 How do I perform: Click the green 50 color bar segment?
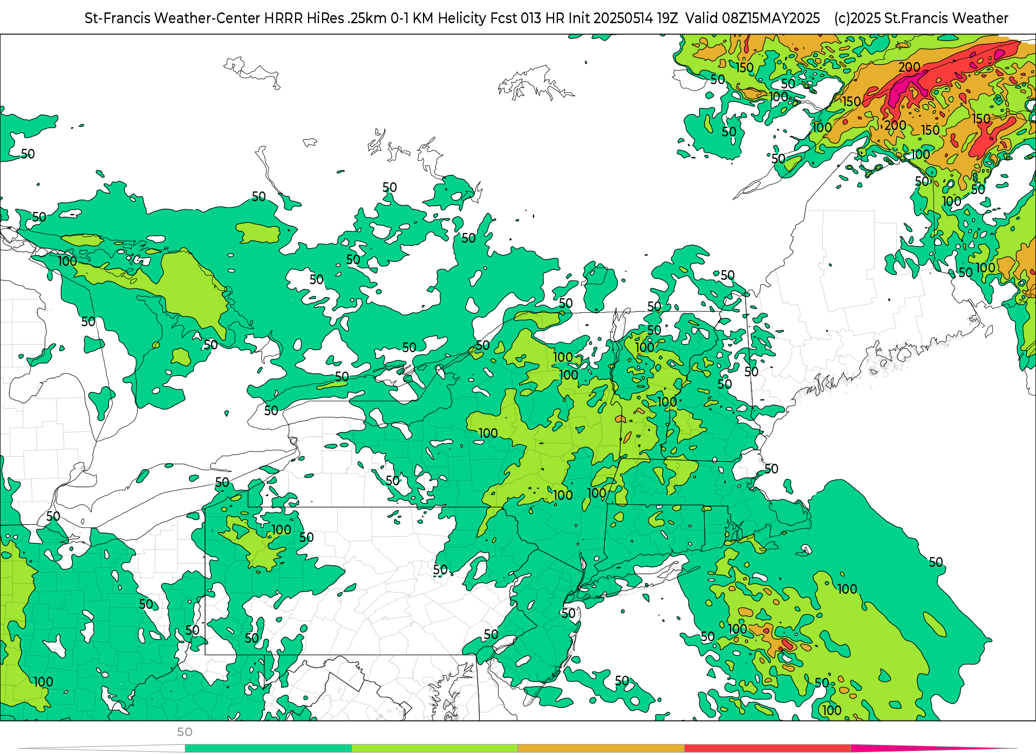pyautogui.click(x=268, y=749)
